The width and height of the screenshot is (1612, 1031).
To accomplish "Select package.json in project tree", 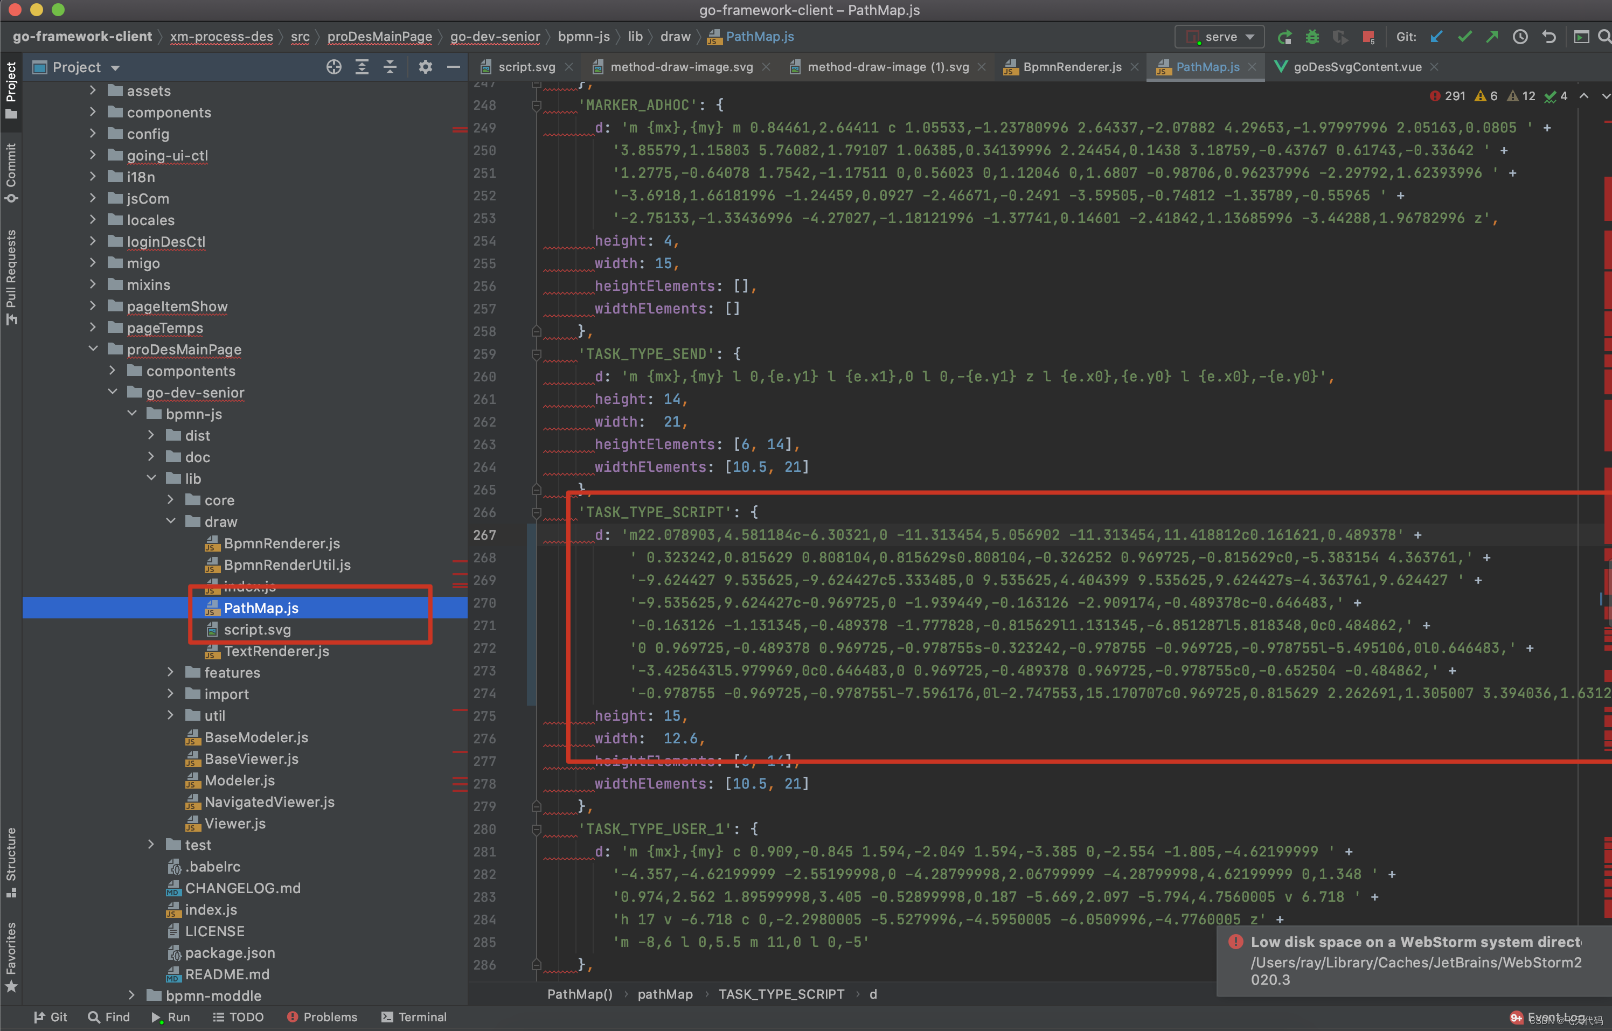I will click(x=230, y=952).
